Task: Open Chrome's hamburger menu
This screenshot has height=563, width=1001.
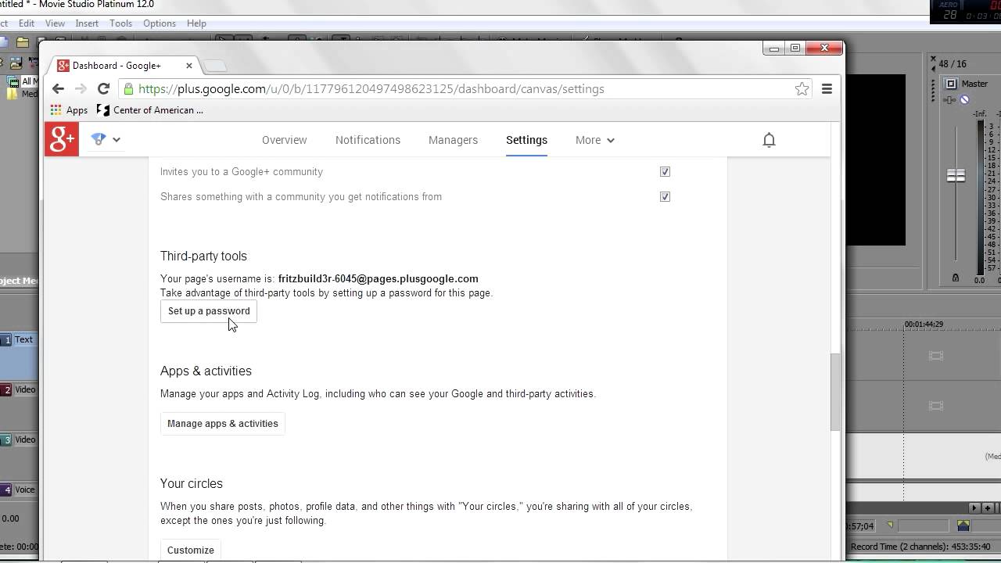Action: click(x=827, y=89)
